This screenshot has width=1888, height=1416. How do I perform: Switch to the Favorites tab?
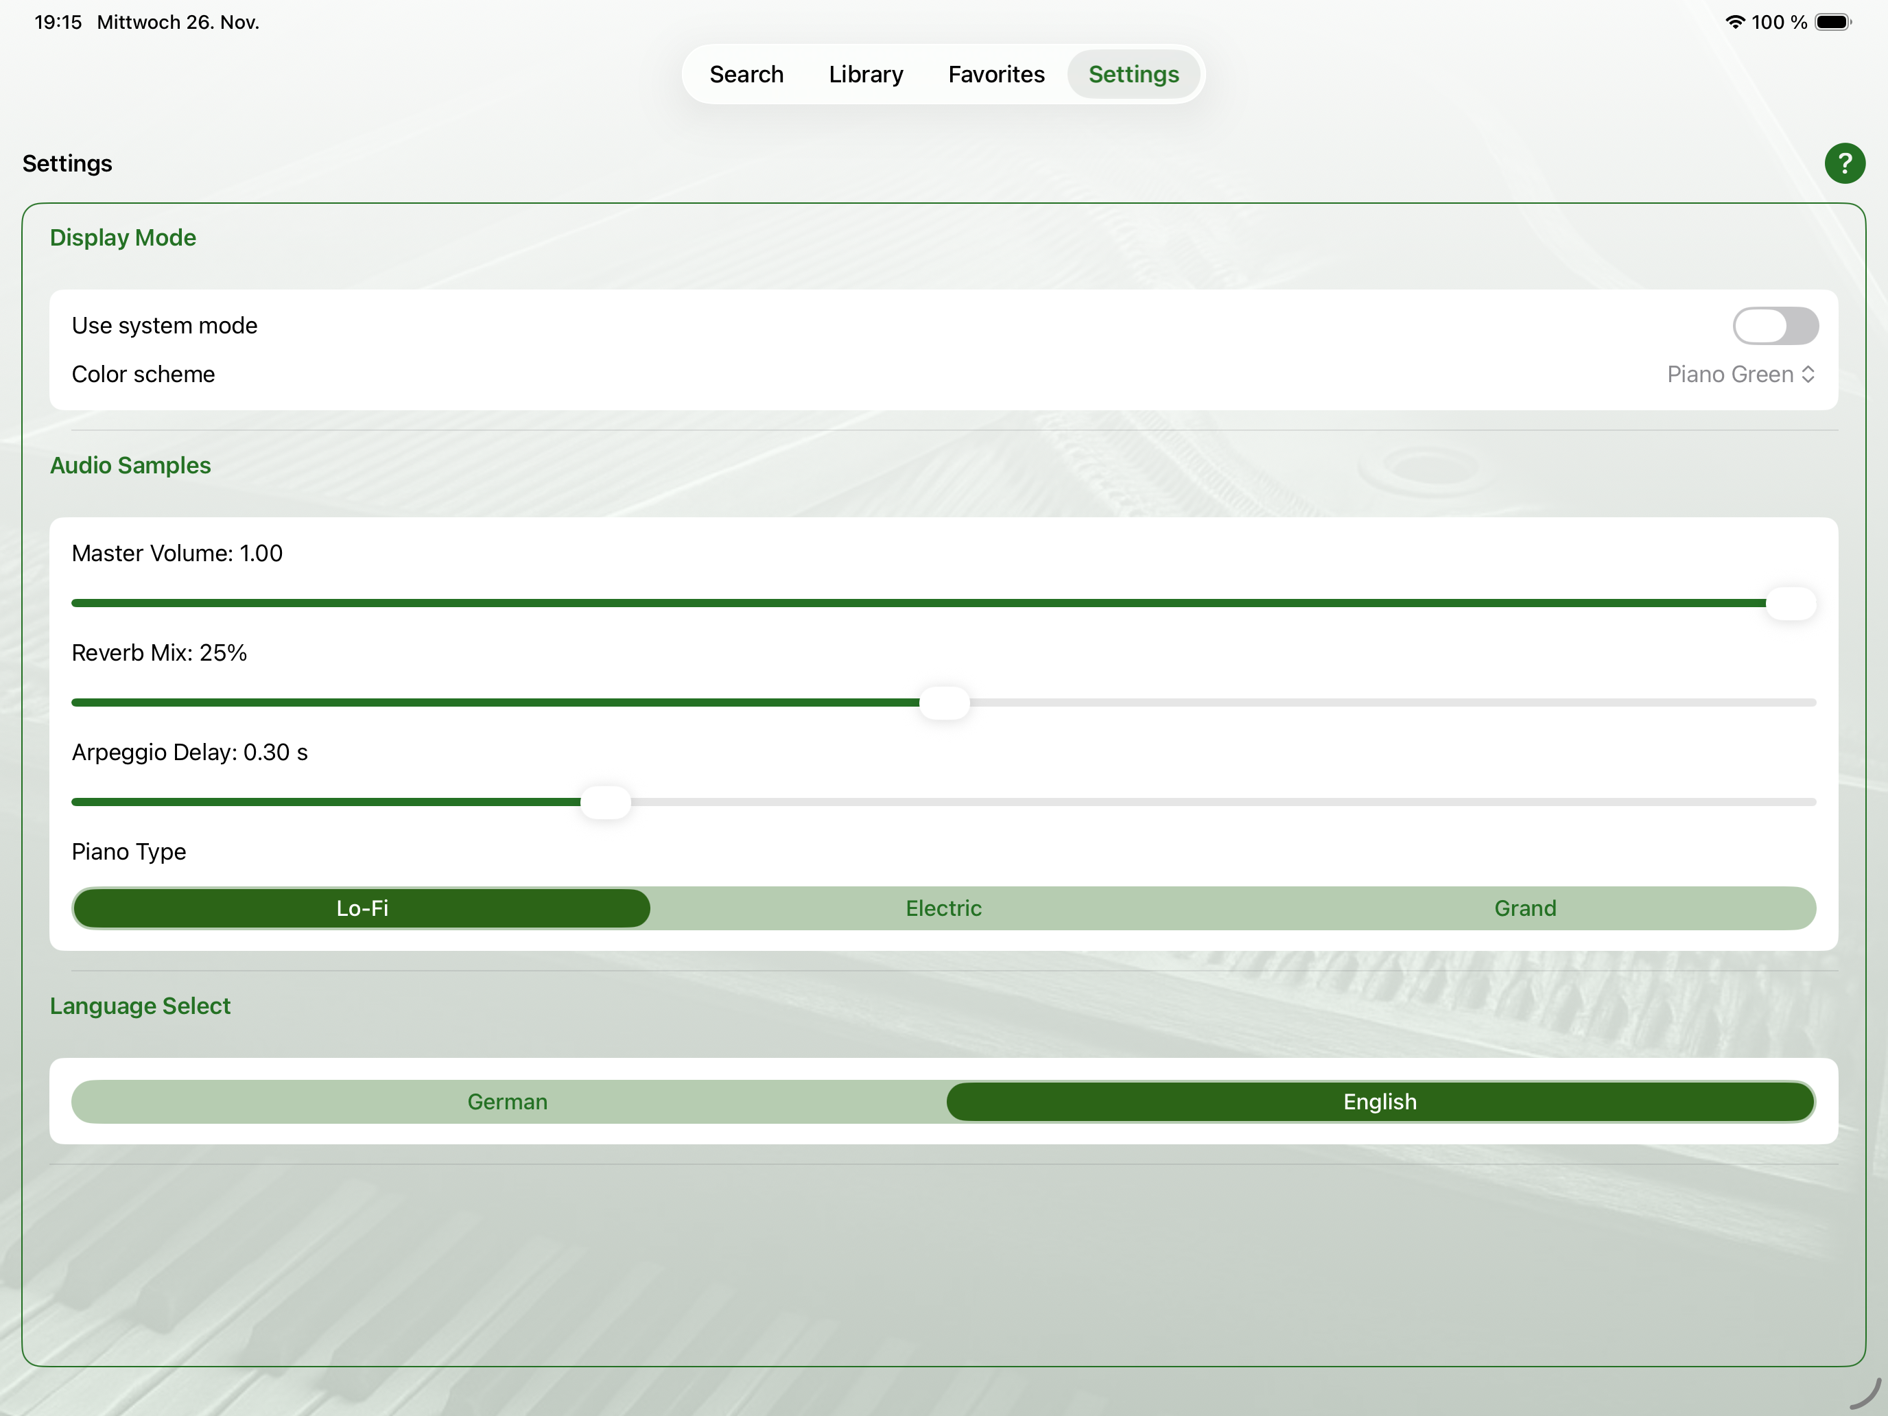click(x=996, y=74)
